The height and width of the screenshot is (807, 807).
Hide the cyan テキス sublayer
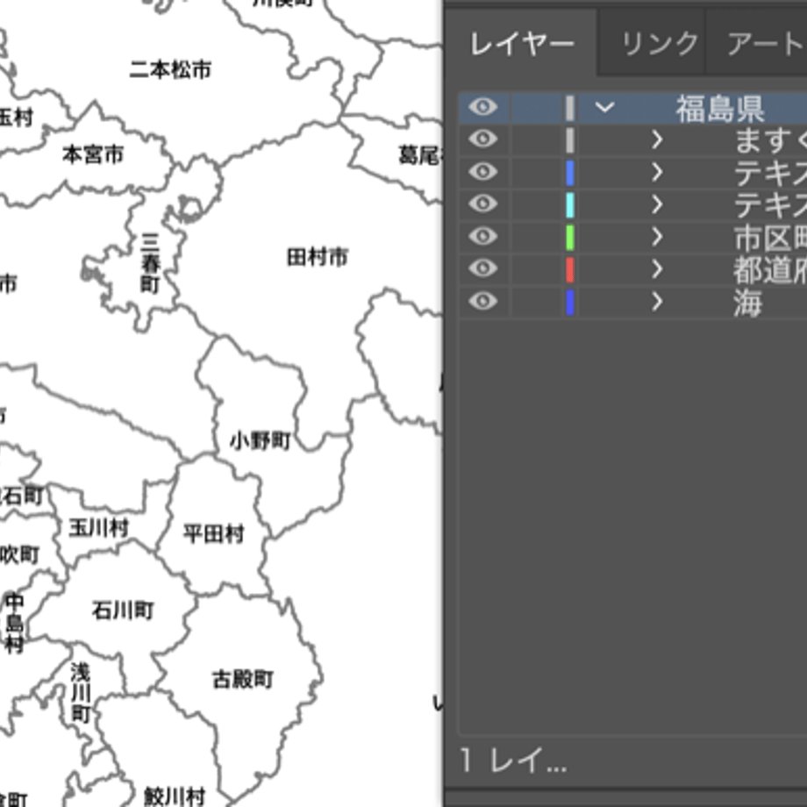tap(482, 204)
